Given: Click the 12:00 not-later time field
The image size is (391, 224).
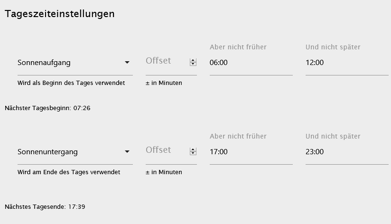Looking at the screenshot, I should tap(346, 63).
